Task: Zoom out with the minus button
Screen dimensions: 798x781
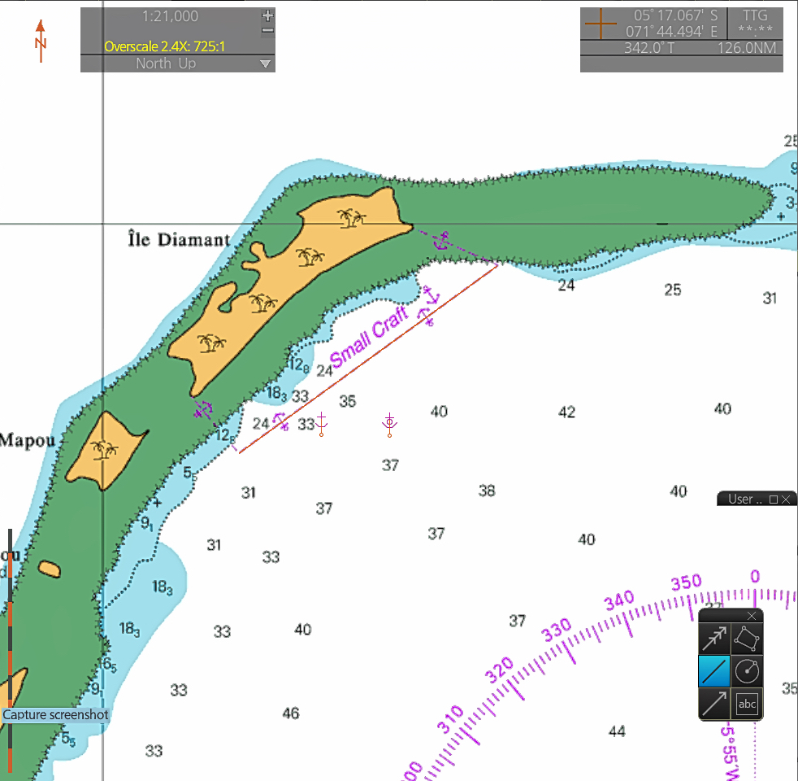Action: pos(267,31)
